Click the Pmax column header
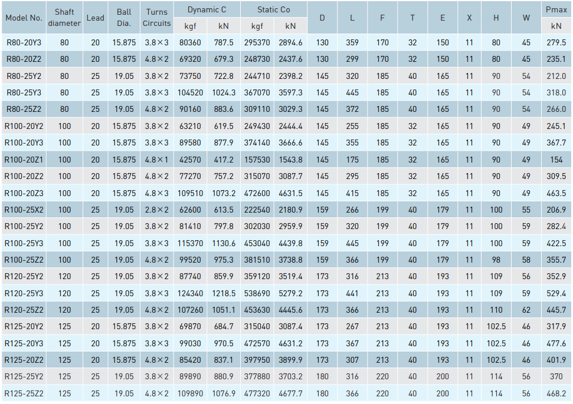573x404 pixels. coord(556,10)
